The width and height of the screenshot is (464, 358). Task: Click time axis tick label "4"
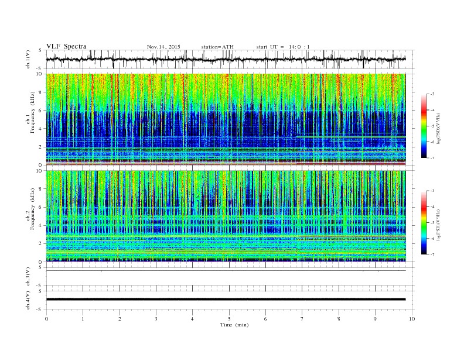pos(192,319)
